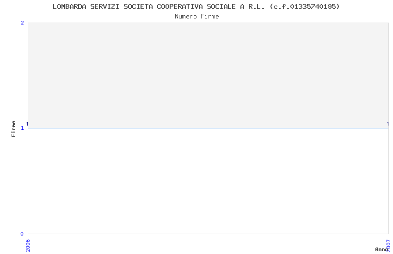The image size is (393, 254).
Task: Select the 2006 year label on x-axis
Action: point(28,246)
